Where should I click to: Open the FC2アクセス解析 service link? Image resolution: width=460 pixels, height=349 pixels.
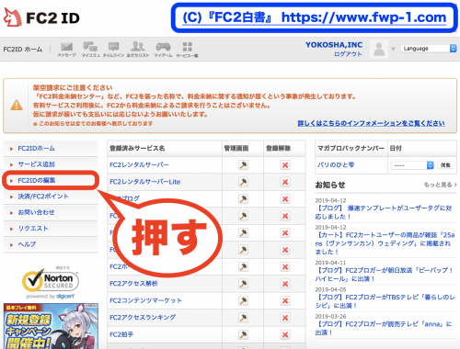point(133,284)
